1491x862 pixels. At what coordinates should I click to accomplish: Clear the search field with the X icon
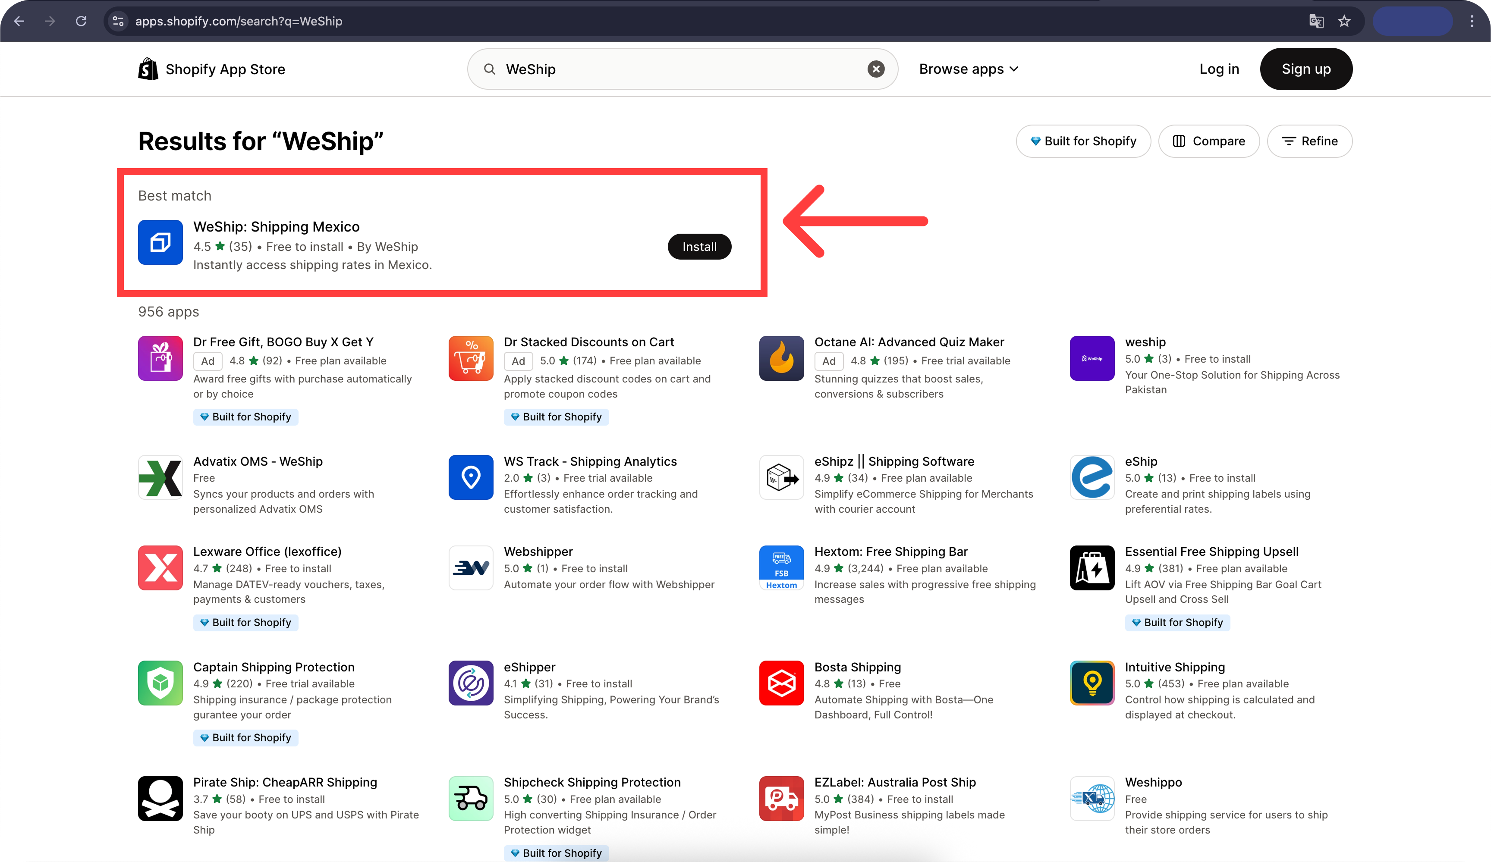(876, 69)
